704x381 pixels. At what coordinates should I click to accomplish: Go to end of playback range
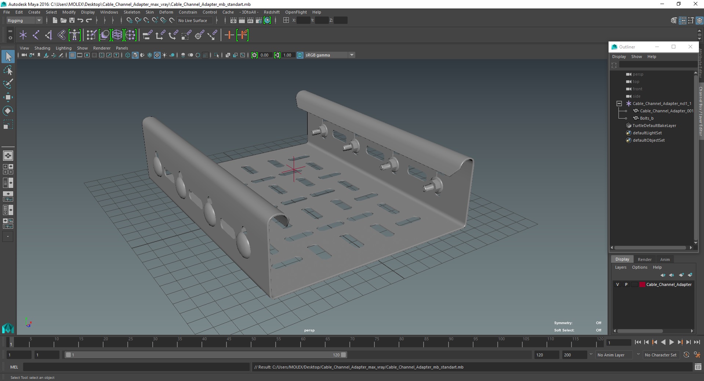click(697, 342)
